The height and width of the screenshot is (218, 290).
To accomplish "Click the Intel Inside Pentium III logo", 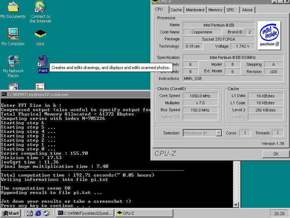I will click(x=269, y=35).
